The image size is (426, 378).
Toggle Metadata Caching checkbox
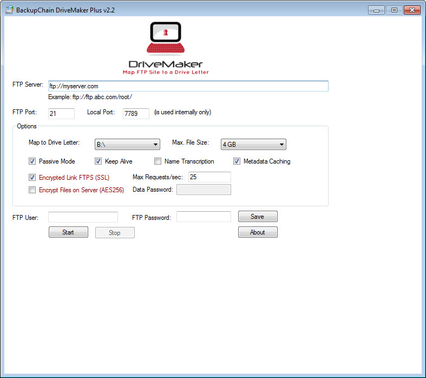click(x=237, y=161)
